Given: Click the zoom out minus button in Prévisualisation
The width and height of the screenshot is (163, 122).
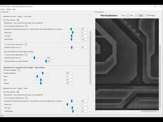Looking at the screenshot, I should pos(128,16).
